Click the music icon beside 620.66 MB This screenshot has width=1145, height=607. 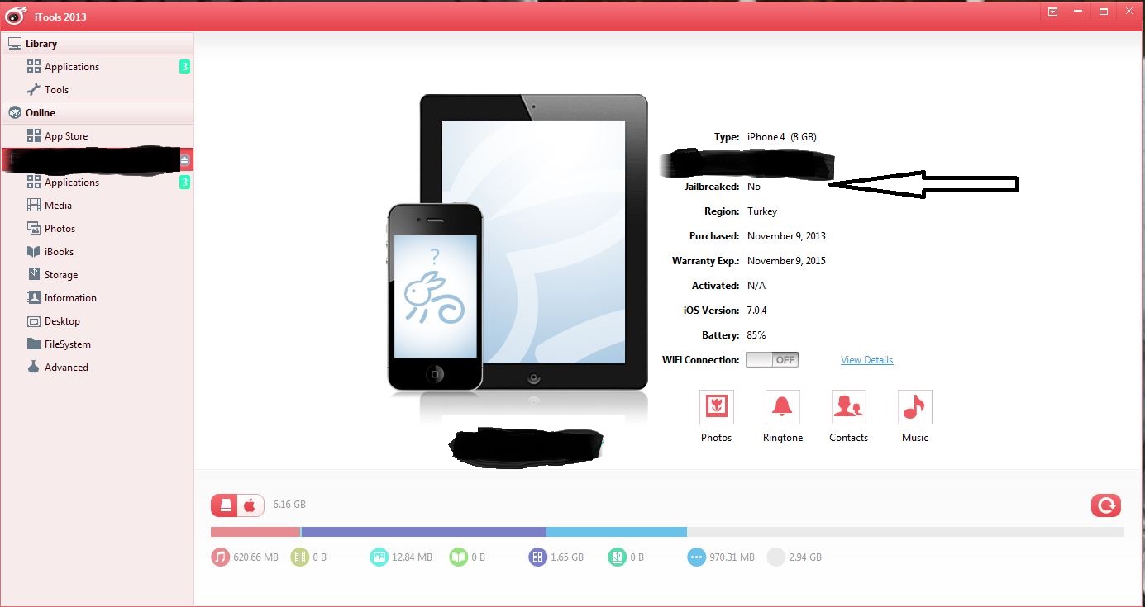tap(220, 557)
